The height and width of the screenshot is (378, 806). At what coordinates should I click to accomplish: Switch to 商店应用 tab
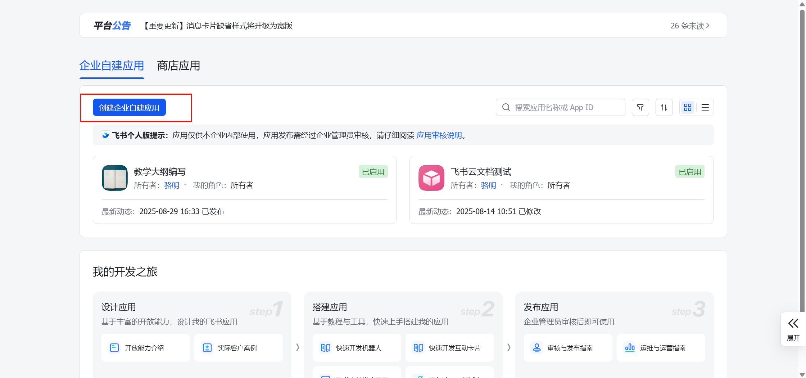(178, 66)
